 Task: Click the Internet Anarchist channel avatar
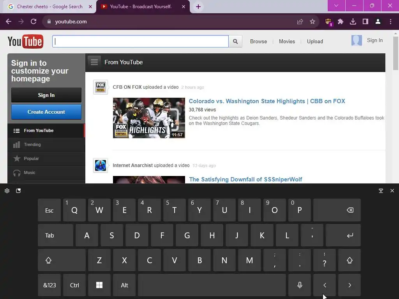tap(101, 165)
